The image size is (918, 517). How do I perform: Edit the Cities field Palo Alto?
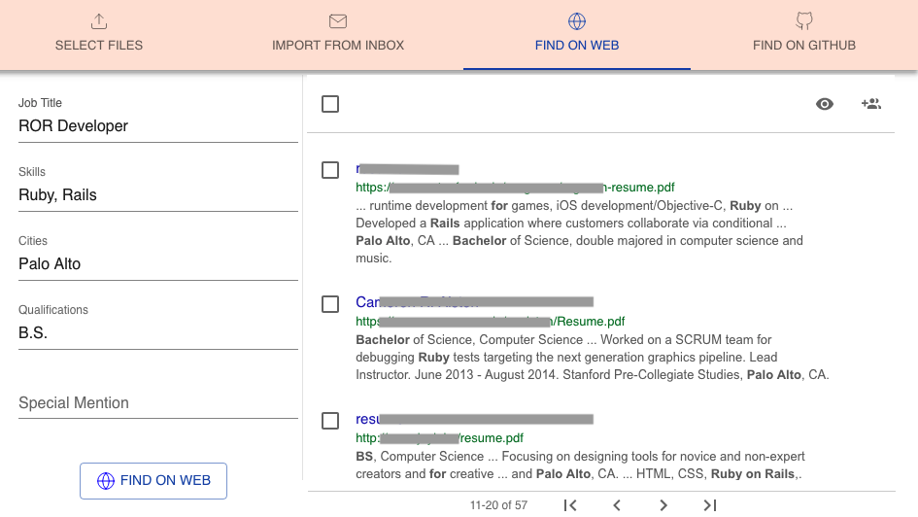[158, 264]
